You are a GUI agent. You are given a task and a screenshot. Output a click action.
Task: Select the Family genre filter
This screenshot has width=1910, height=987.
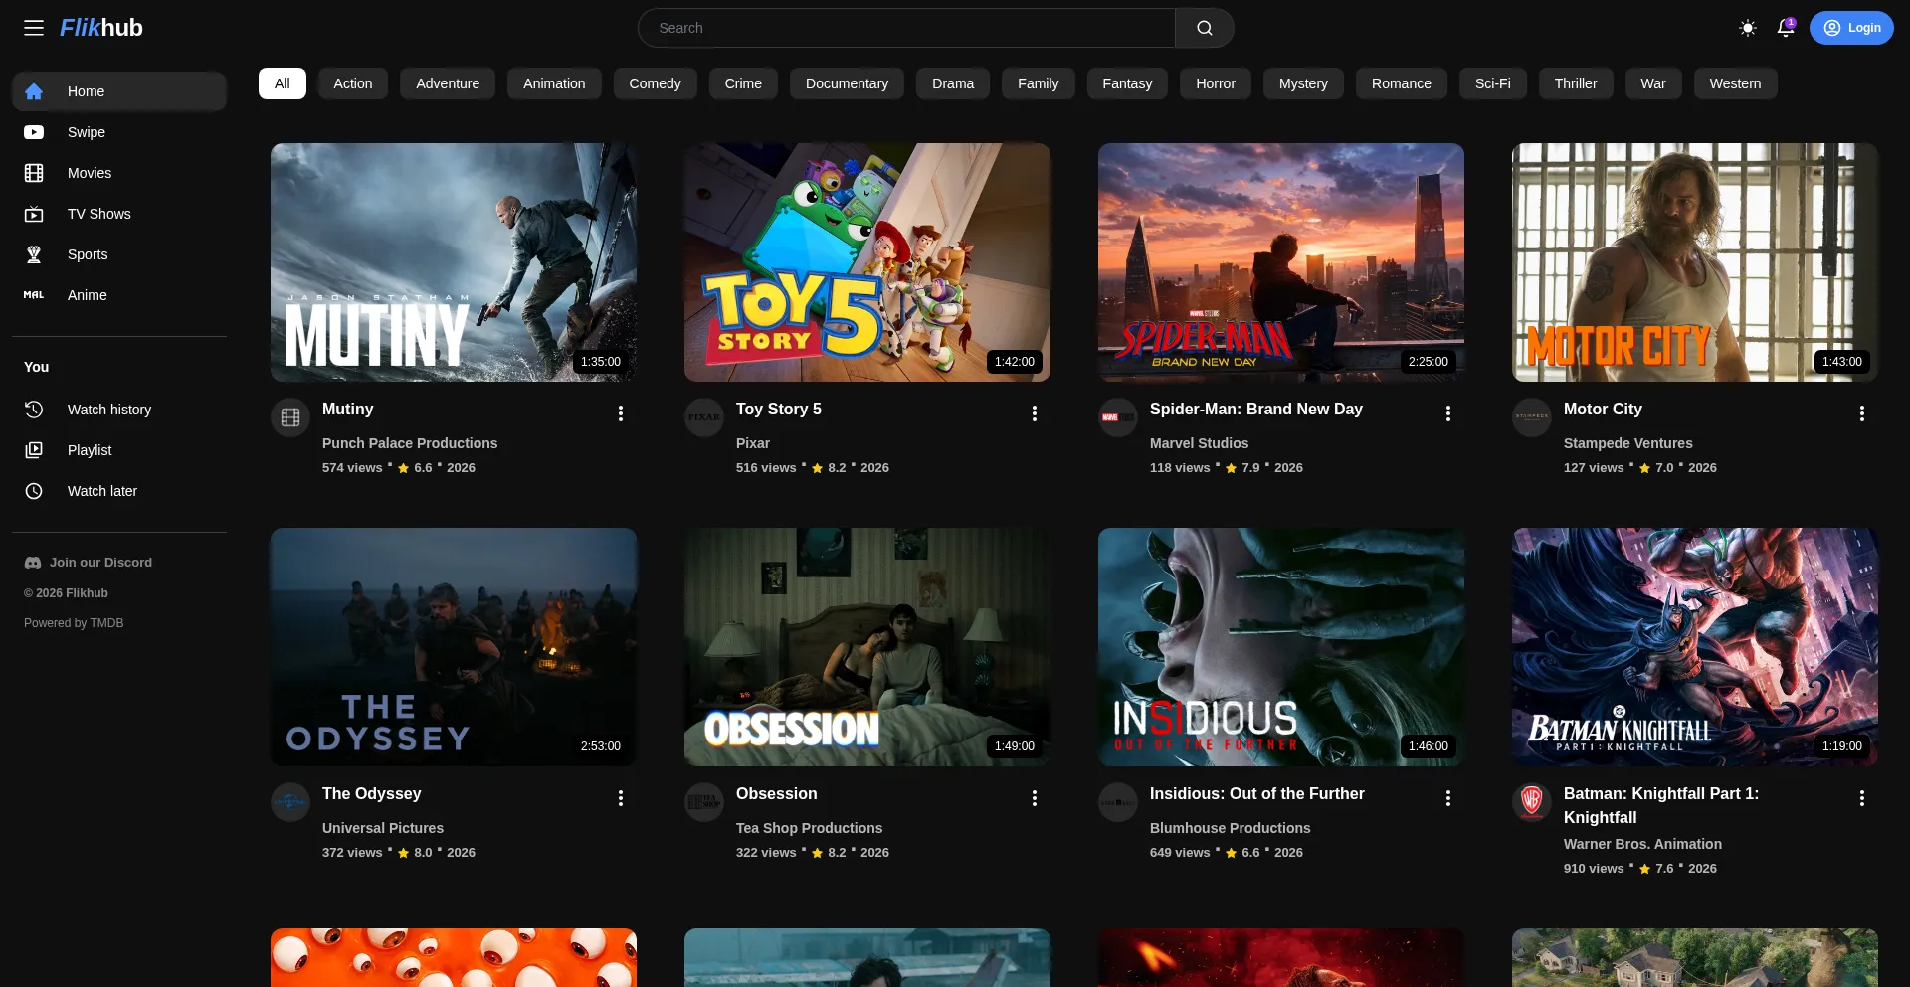1038,83
